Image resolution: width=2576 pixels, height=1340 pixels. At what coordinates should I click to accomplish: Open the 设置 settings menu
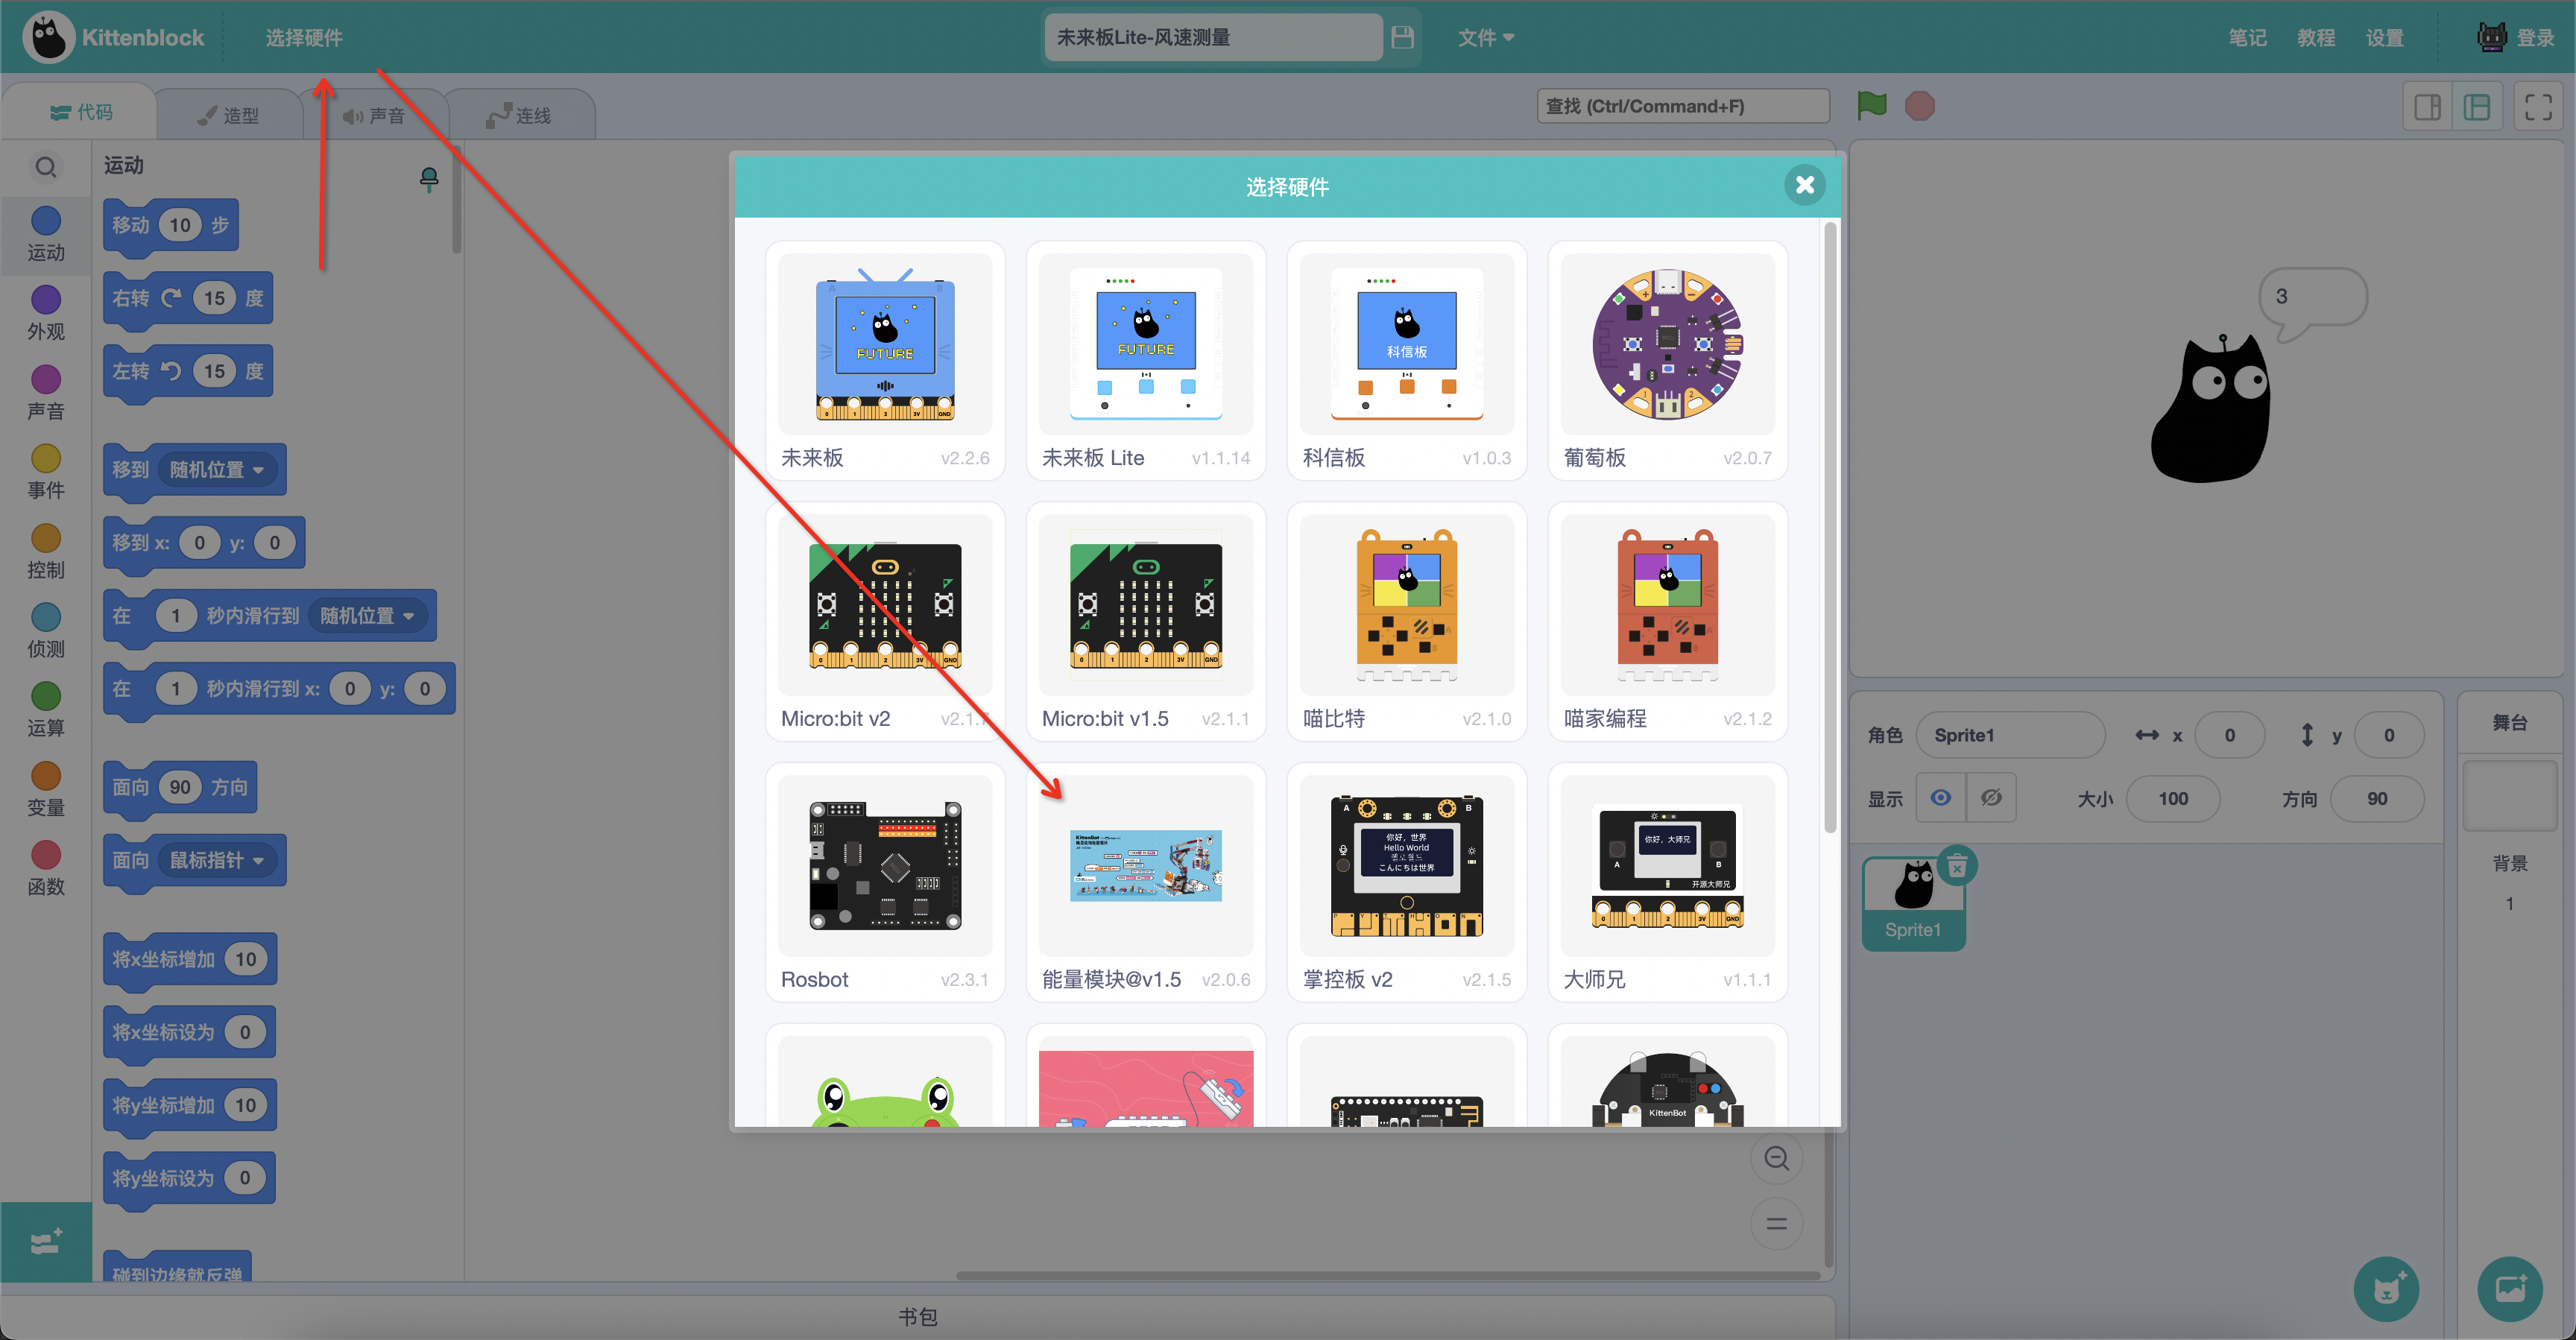[x=2384, y=37]
